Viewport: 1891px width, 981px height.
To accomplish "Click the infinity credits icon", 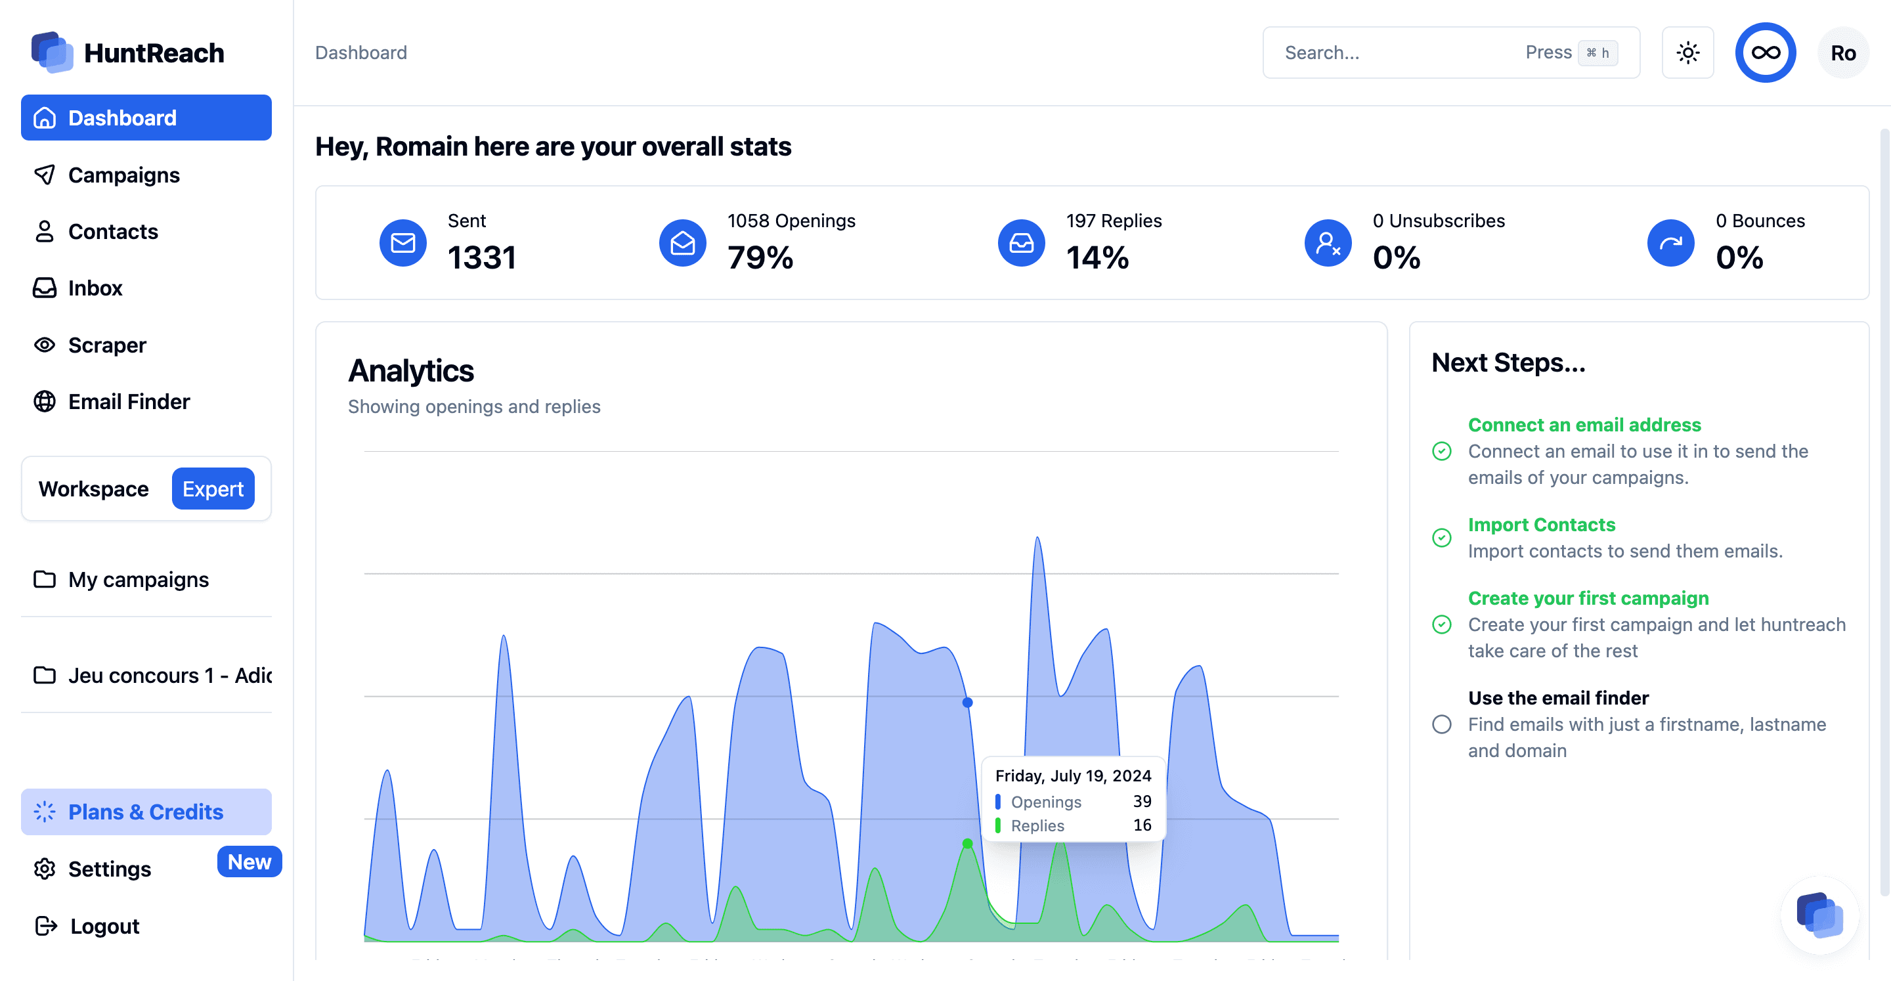I will (1765, 53).
